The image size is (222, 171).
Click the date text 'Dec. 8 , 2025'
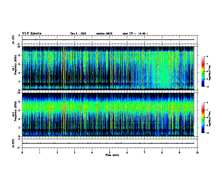[x=78, y=34]
